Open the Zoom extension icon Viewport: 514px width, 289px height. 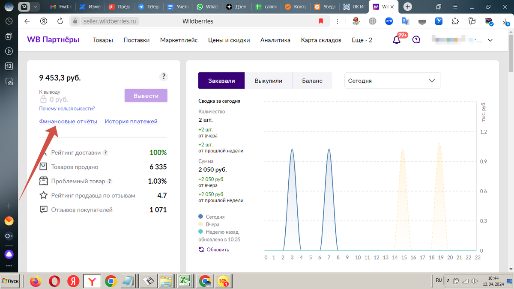[x=389, y=21]
